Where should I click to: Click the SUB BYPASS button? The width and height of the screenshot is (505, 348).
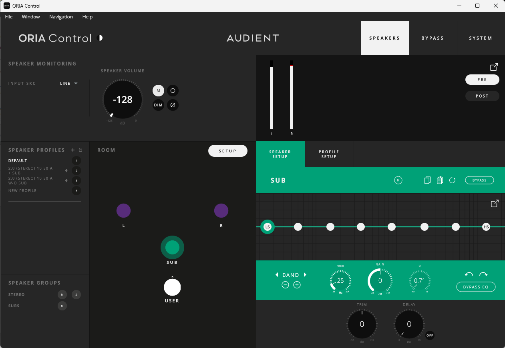point(479,180)
